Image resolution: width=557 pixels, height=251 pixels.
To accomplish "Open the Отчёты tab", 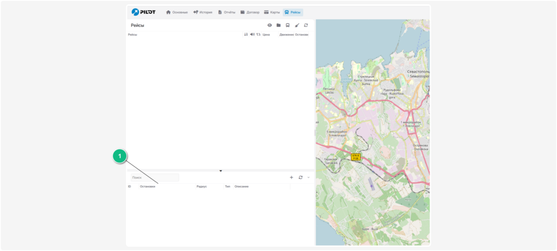I will tap(227, 12).
